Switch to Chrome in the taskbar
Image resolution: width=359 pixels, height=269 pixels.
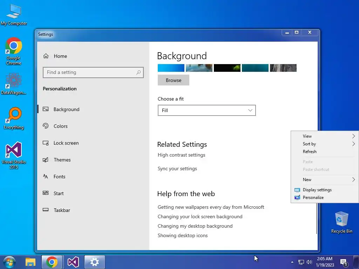pyautogui.click(x=52, y=262)
